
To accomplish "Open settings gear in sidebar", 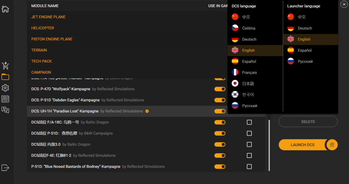I will (5, 88).
